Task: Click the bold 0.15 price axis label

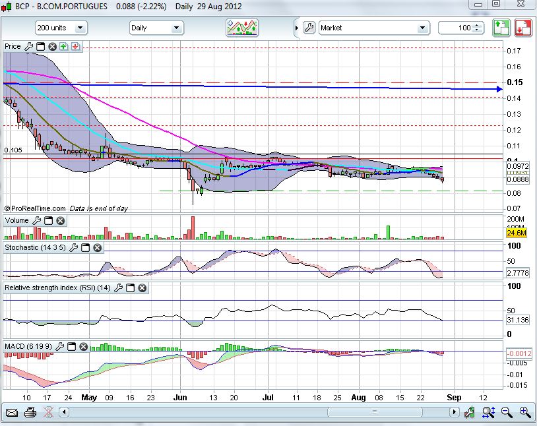Action: pyautogui.click(x=515, y=82)
